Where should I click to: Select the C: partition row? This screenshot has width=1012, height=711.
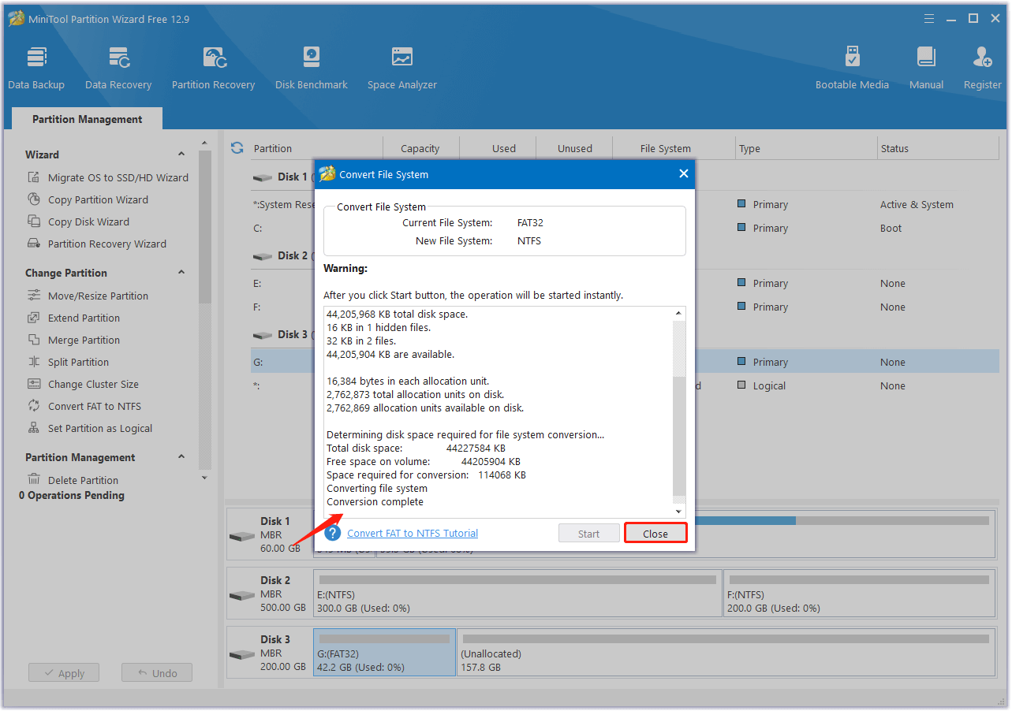coord(625,228)
